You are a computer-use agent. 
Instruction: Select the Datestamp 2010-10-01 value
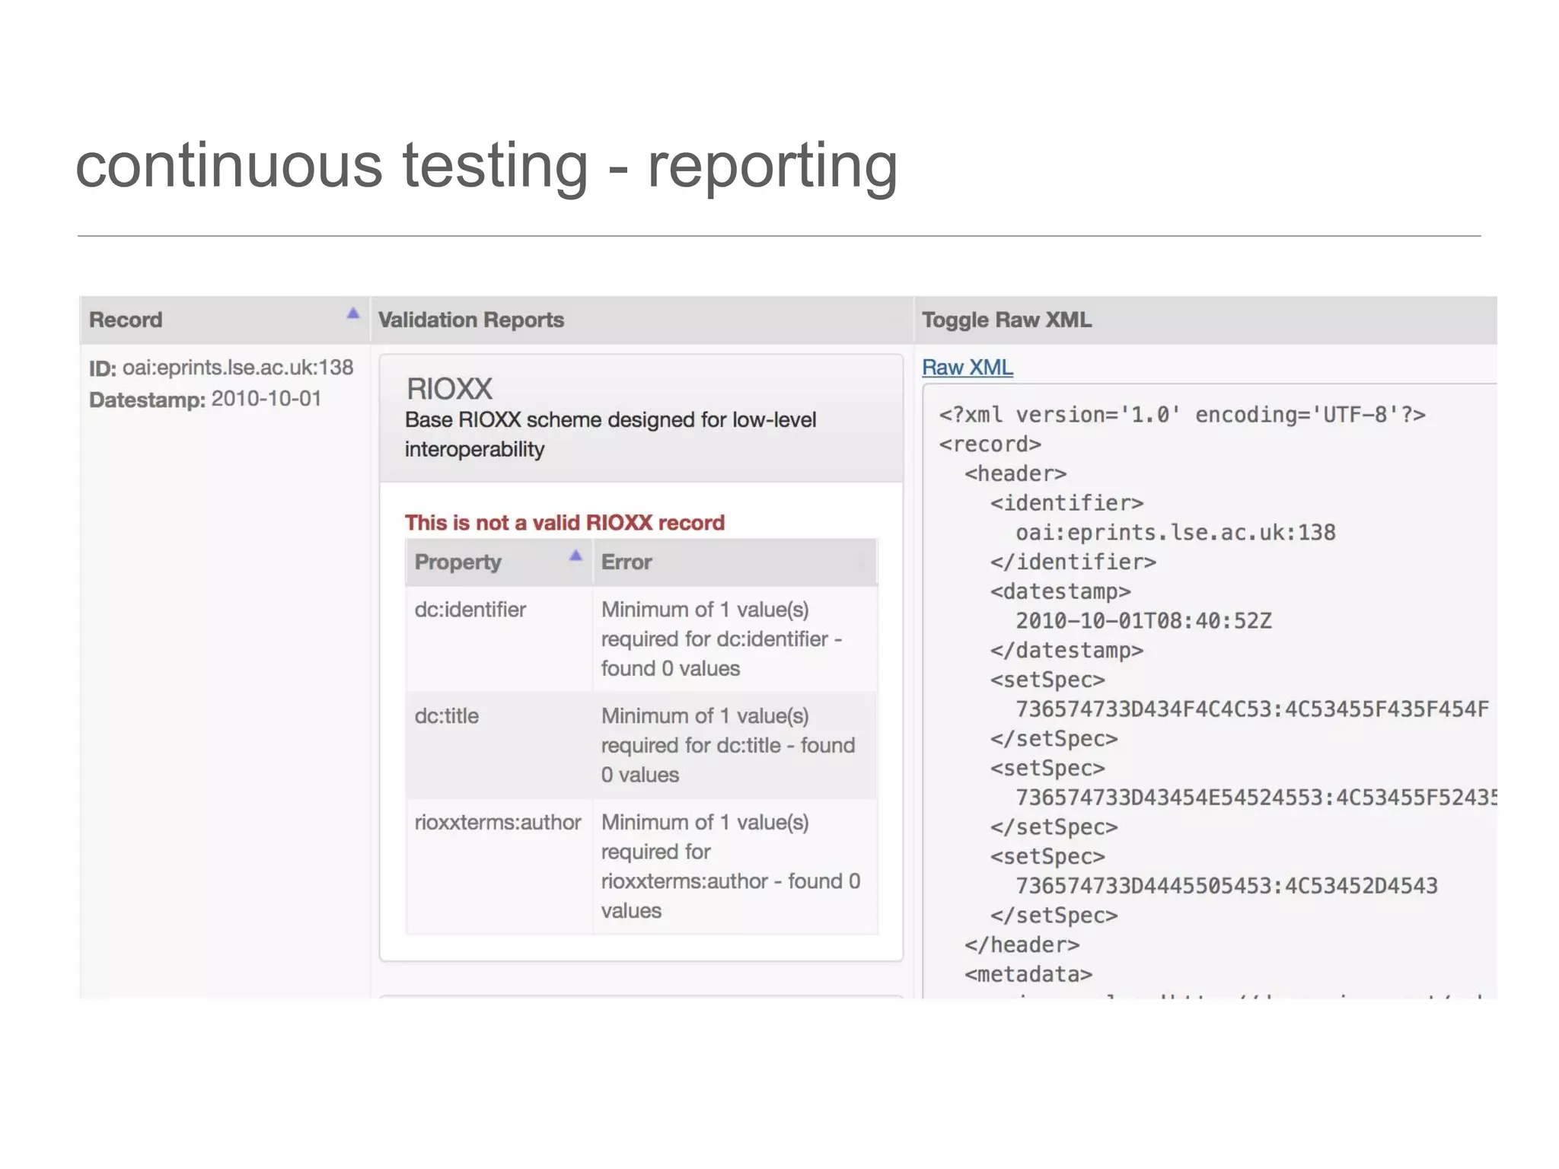tap(266, 399)
